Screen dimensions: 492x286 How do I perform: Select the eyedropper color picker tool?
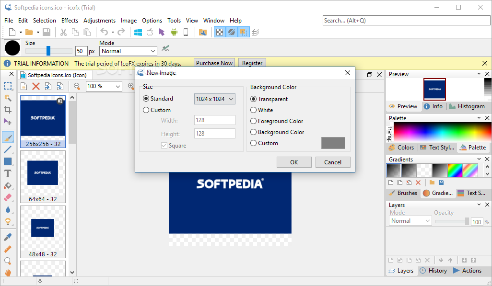(8, 237)
